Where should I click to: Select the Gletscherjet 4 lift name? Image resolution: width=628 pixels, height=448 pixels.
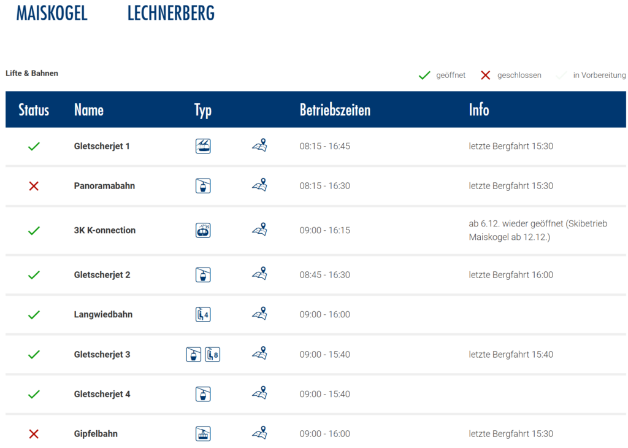(x=102, y=394)
